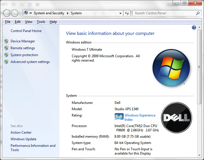Click the Copyright 2009 Microsoft Corporation text
204x160 pixels.
[106, 58]
